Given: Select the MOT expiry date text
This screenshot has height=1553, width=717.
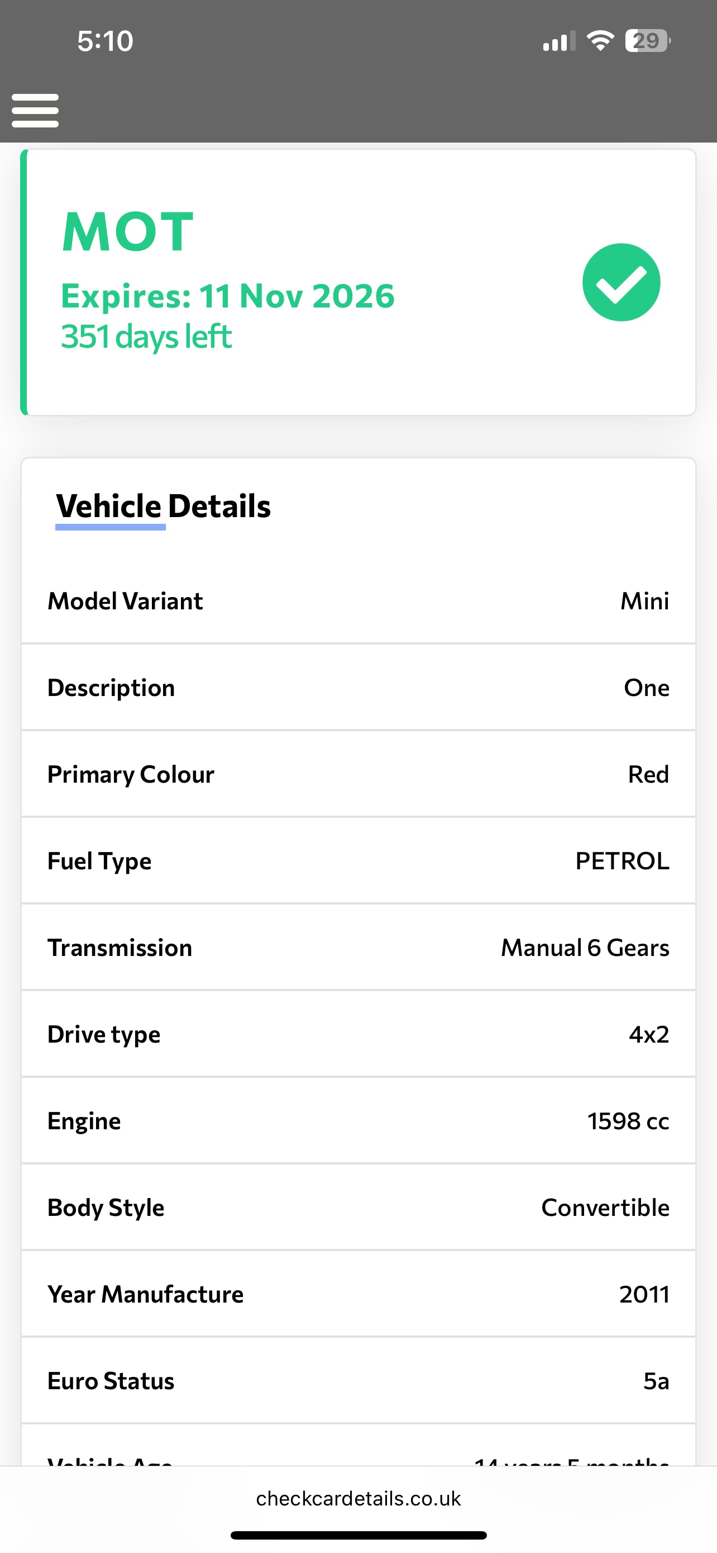Looking at the screenshot, I should tap(228, 296).
